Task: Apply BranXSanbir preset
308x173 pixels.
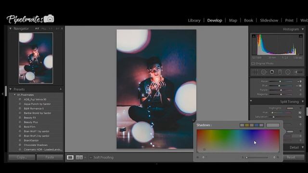Action: [31, 140]
